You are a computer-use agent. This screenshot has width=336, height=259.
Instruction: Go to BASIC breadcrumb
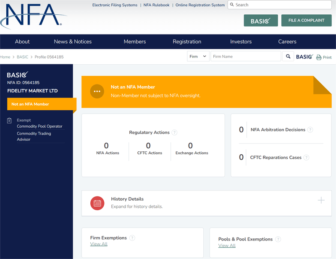(23, 57)
